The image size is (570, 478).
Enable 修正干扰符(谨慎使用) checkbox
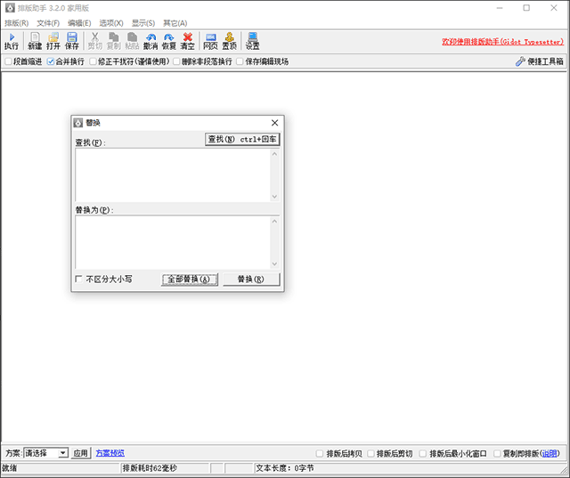(x=93, y=61)
